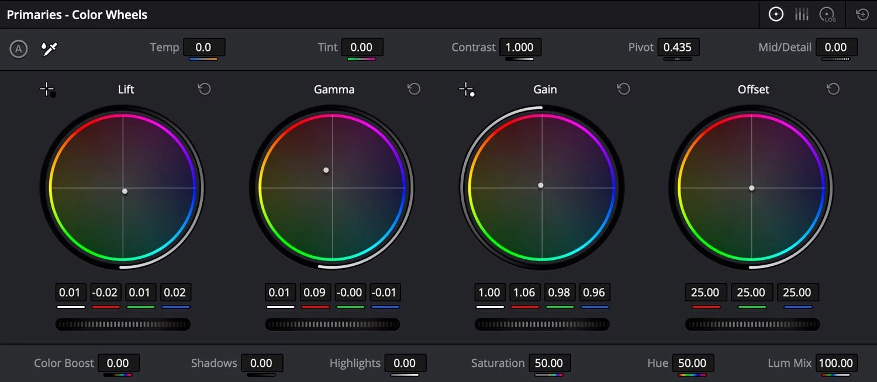Toggle Auto balance A button
877x382 pixels.
[19, 49]
